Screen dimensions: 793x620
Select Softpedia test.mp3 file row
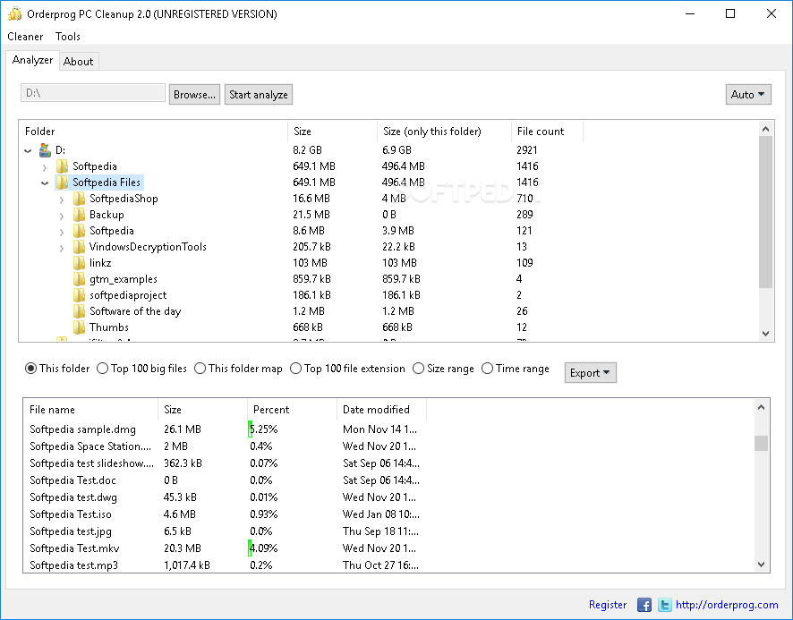click(x=225, y=565)
